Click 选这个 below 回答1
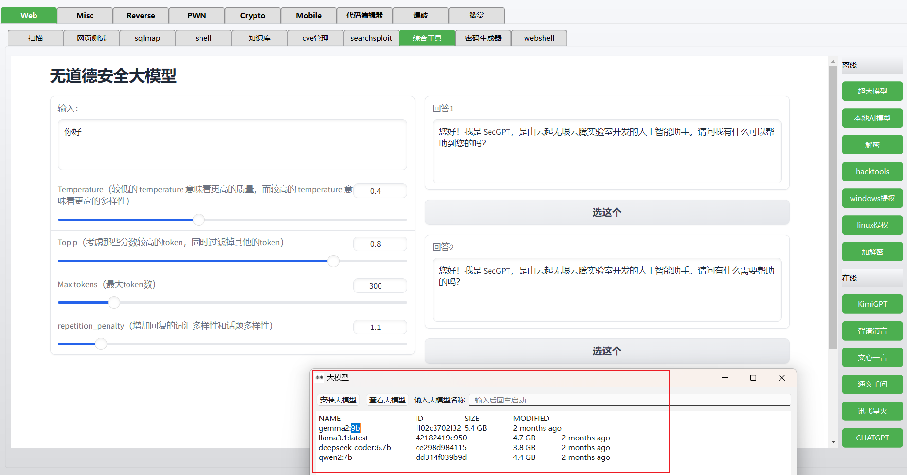The width and height of the screenshot is (907, 475). pyautogui.click(x=606, y=212)
